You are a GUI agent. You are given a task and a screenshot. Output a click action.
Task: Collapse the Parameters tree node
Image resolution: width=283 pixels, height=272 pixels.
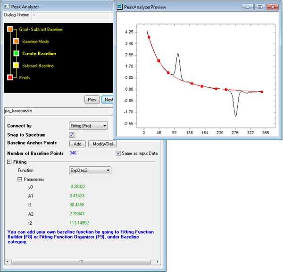coord(20,179)
